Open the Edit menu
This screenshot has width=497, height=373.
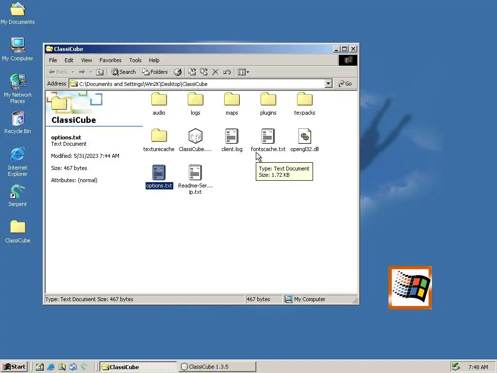(69, 60)
